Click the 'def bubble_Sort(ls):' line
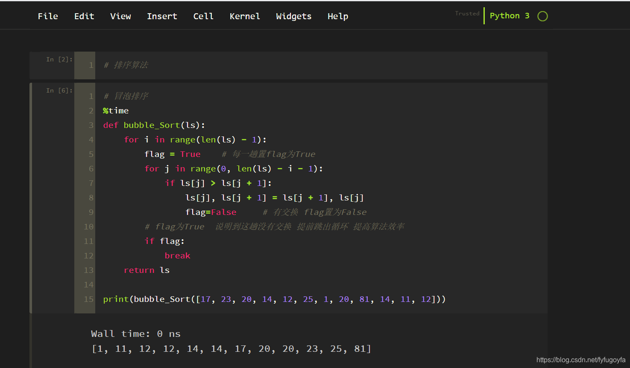This screenshot has height=368, width=630. (x=154, y=125)
